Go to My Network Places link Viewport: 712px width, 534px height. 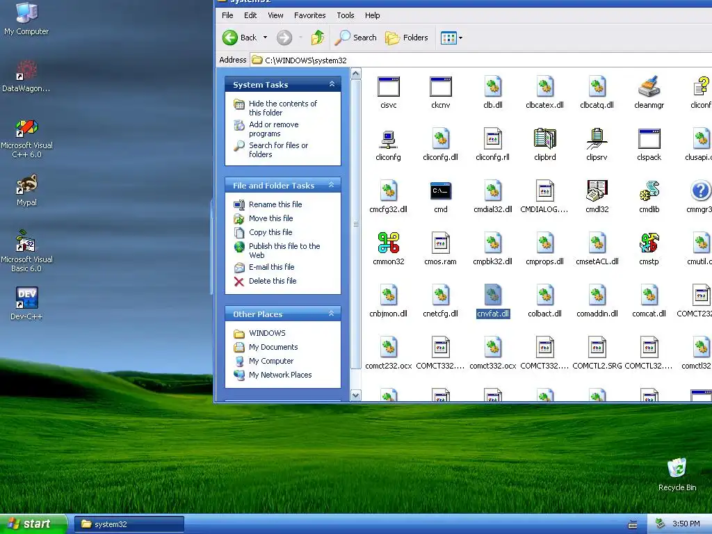tap(280, 375)
